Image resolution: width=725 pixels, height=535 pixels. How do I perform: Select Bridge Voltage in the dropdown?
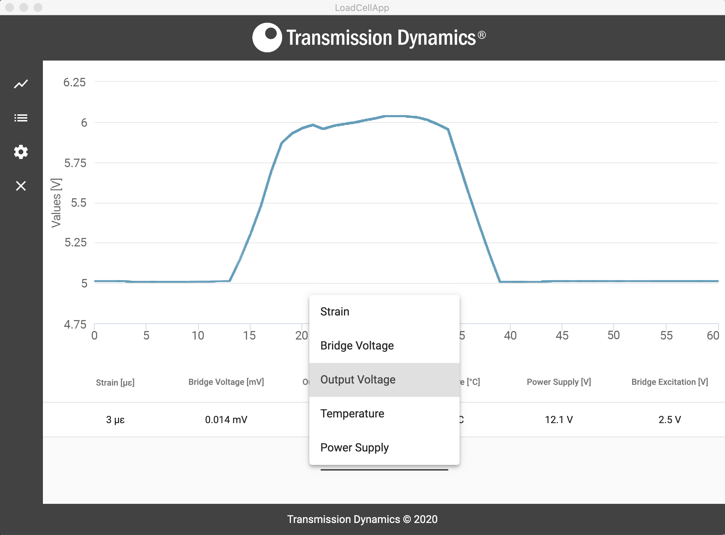(356, 346)
